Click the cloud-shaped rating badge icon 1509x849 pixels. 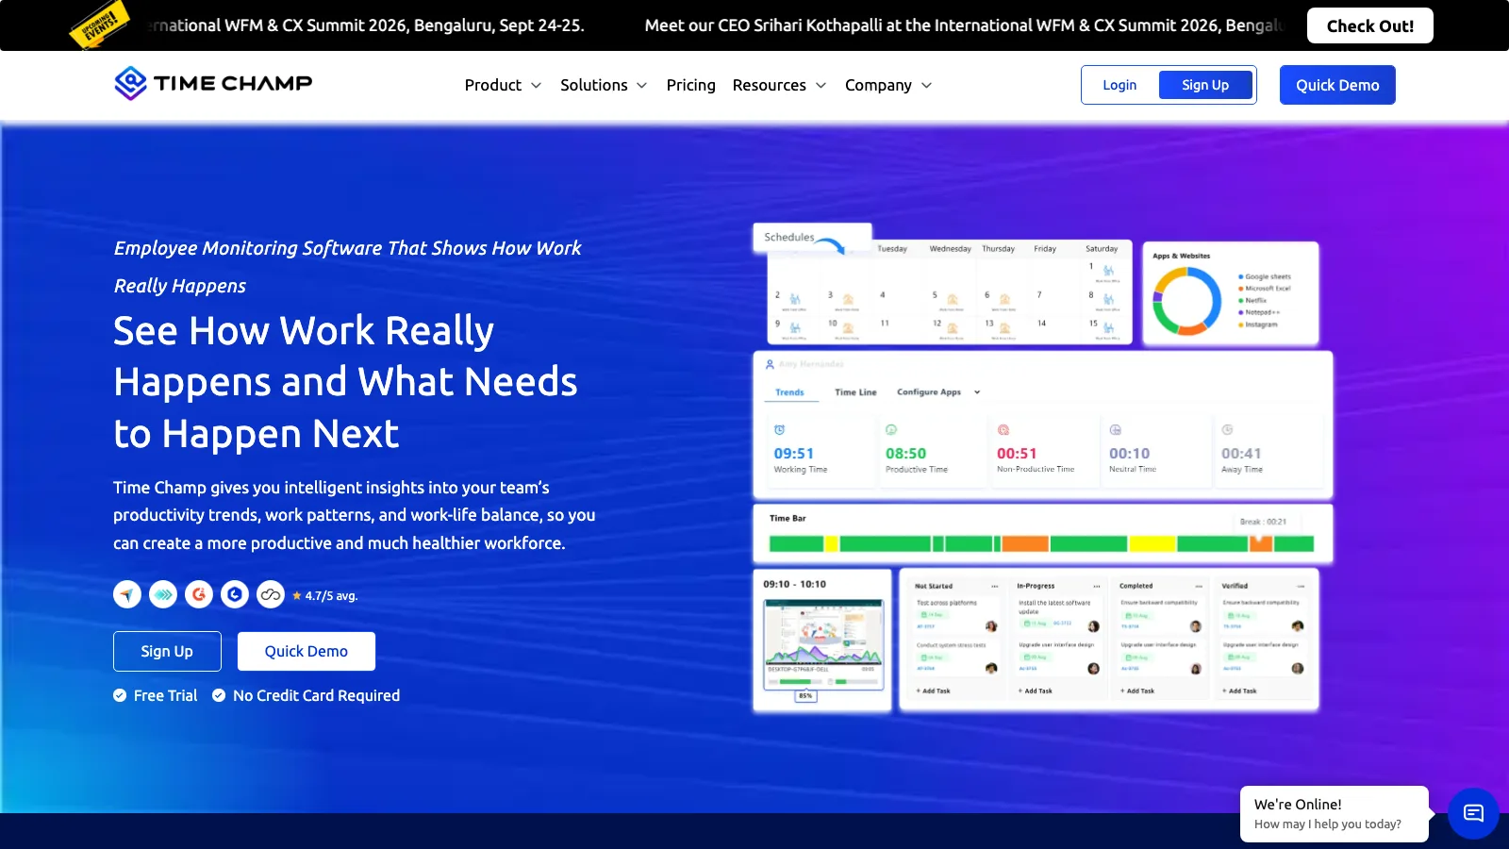click(271, 594)
